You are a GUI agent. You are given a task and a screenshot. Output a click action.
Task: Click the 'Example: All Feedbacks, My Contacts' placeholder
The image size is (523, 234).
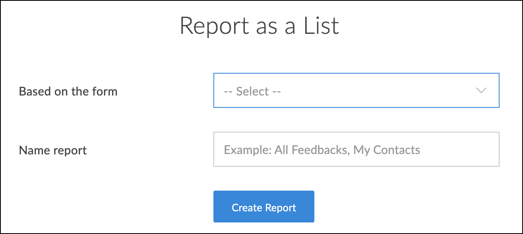click(x=322, y=150)
